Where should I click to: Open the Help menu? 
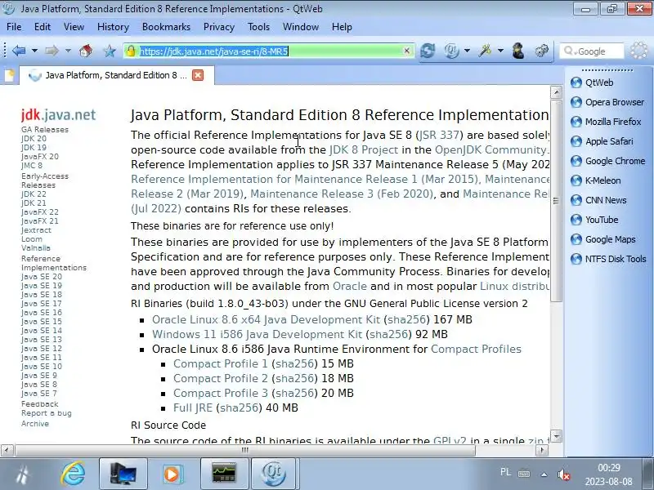[x=342, y=27]
